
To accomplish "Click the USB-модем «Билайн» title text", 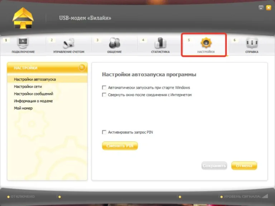I will [x=85, y=18].
